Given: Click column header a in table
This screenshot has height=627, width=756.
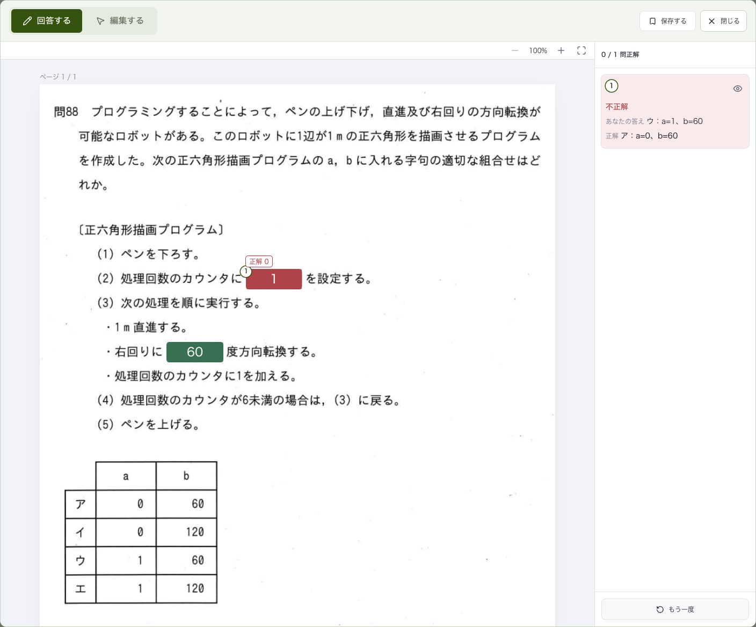Looking at the screenshot, I should pos(126,476).
